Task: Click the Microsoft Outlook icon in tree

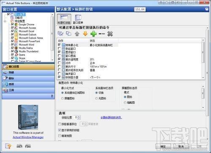Action: [16, 34]
